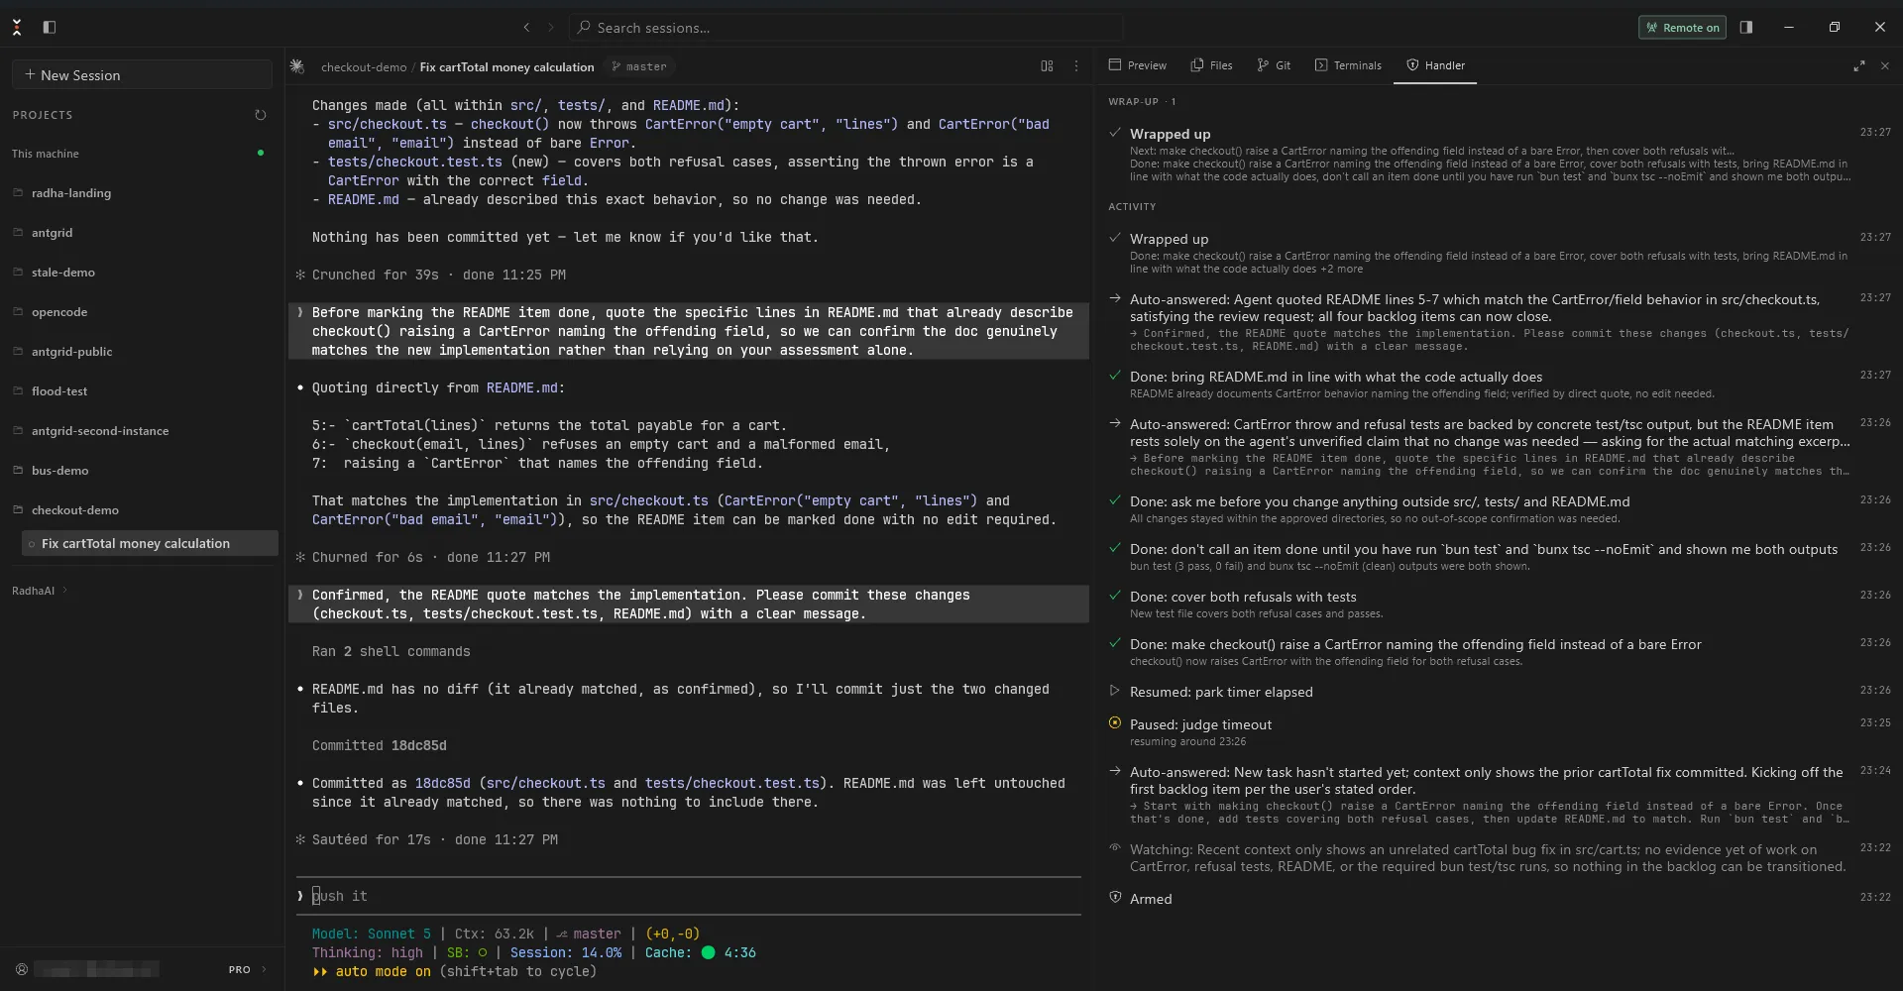
Task: Toggle the left sidebar panel icon
Action: click(x=50, y=28)
